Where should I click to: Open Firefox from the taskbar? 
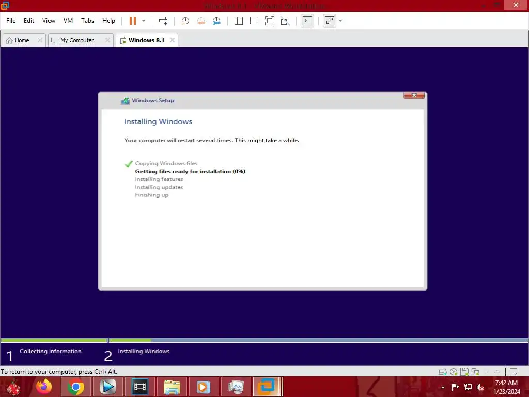(44, 387)
